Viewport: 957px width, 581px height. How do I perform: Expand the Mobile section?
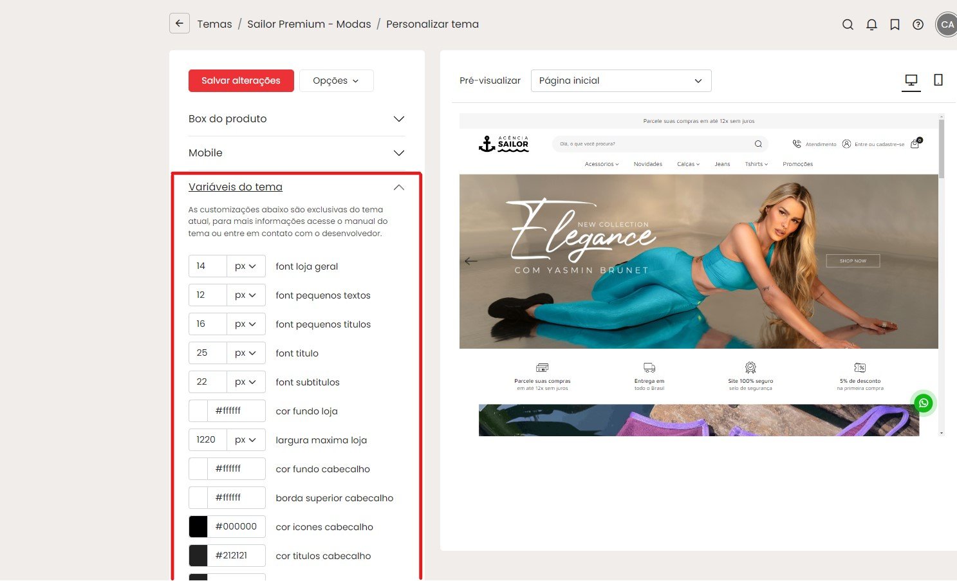pos(297,153)
